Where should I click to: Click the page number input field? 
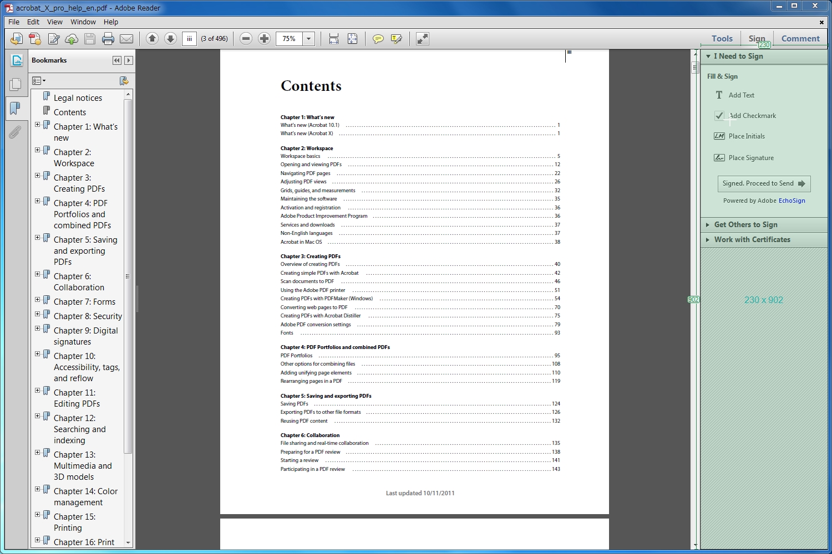[x=190, y=39]
